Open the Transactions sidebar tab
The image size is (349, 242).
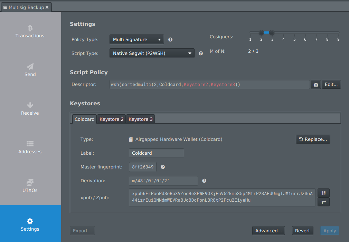click(30, 31)
